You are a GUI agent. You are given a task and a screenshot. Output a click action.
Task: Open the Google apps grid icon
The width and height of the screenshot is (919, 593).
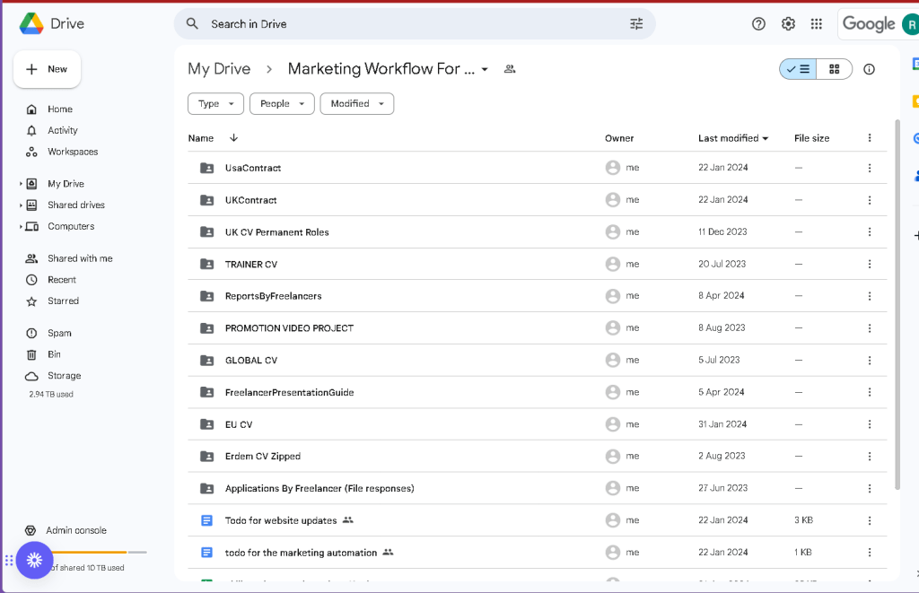tap(817, 24)
